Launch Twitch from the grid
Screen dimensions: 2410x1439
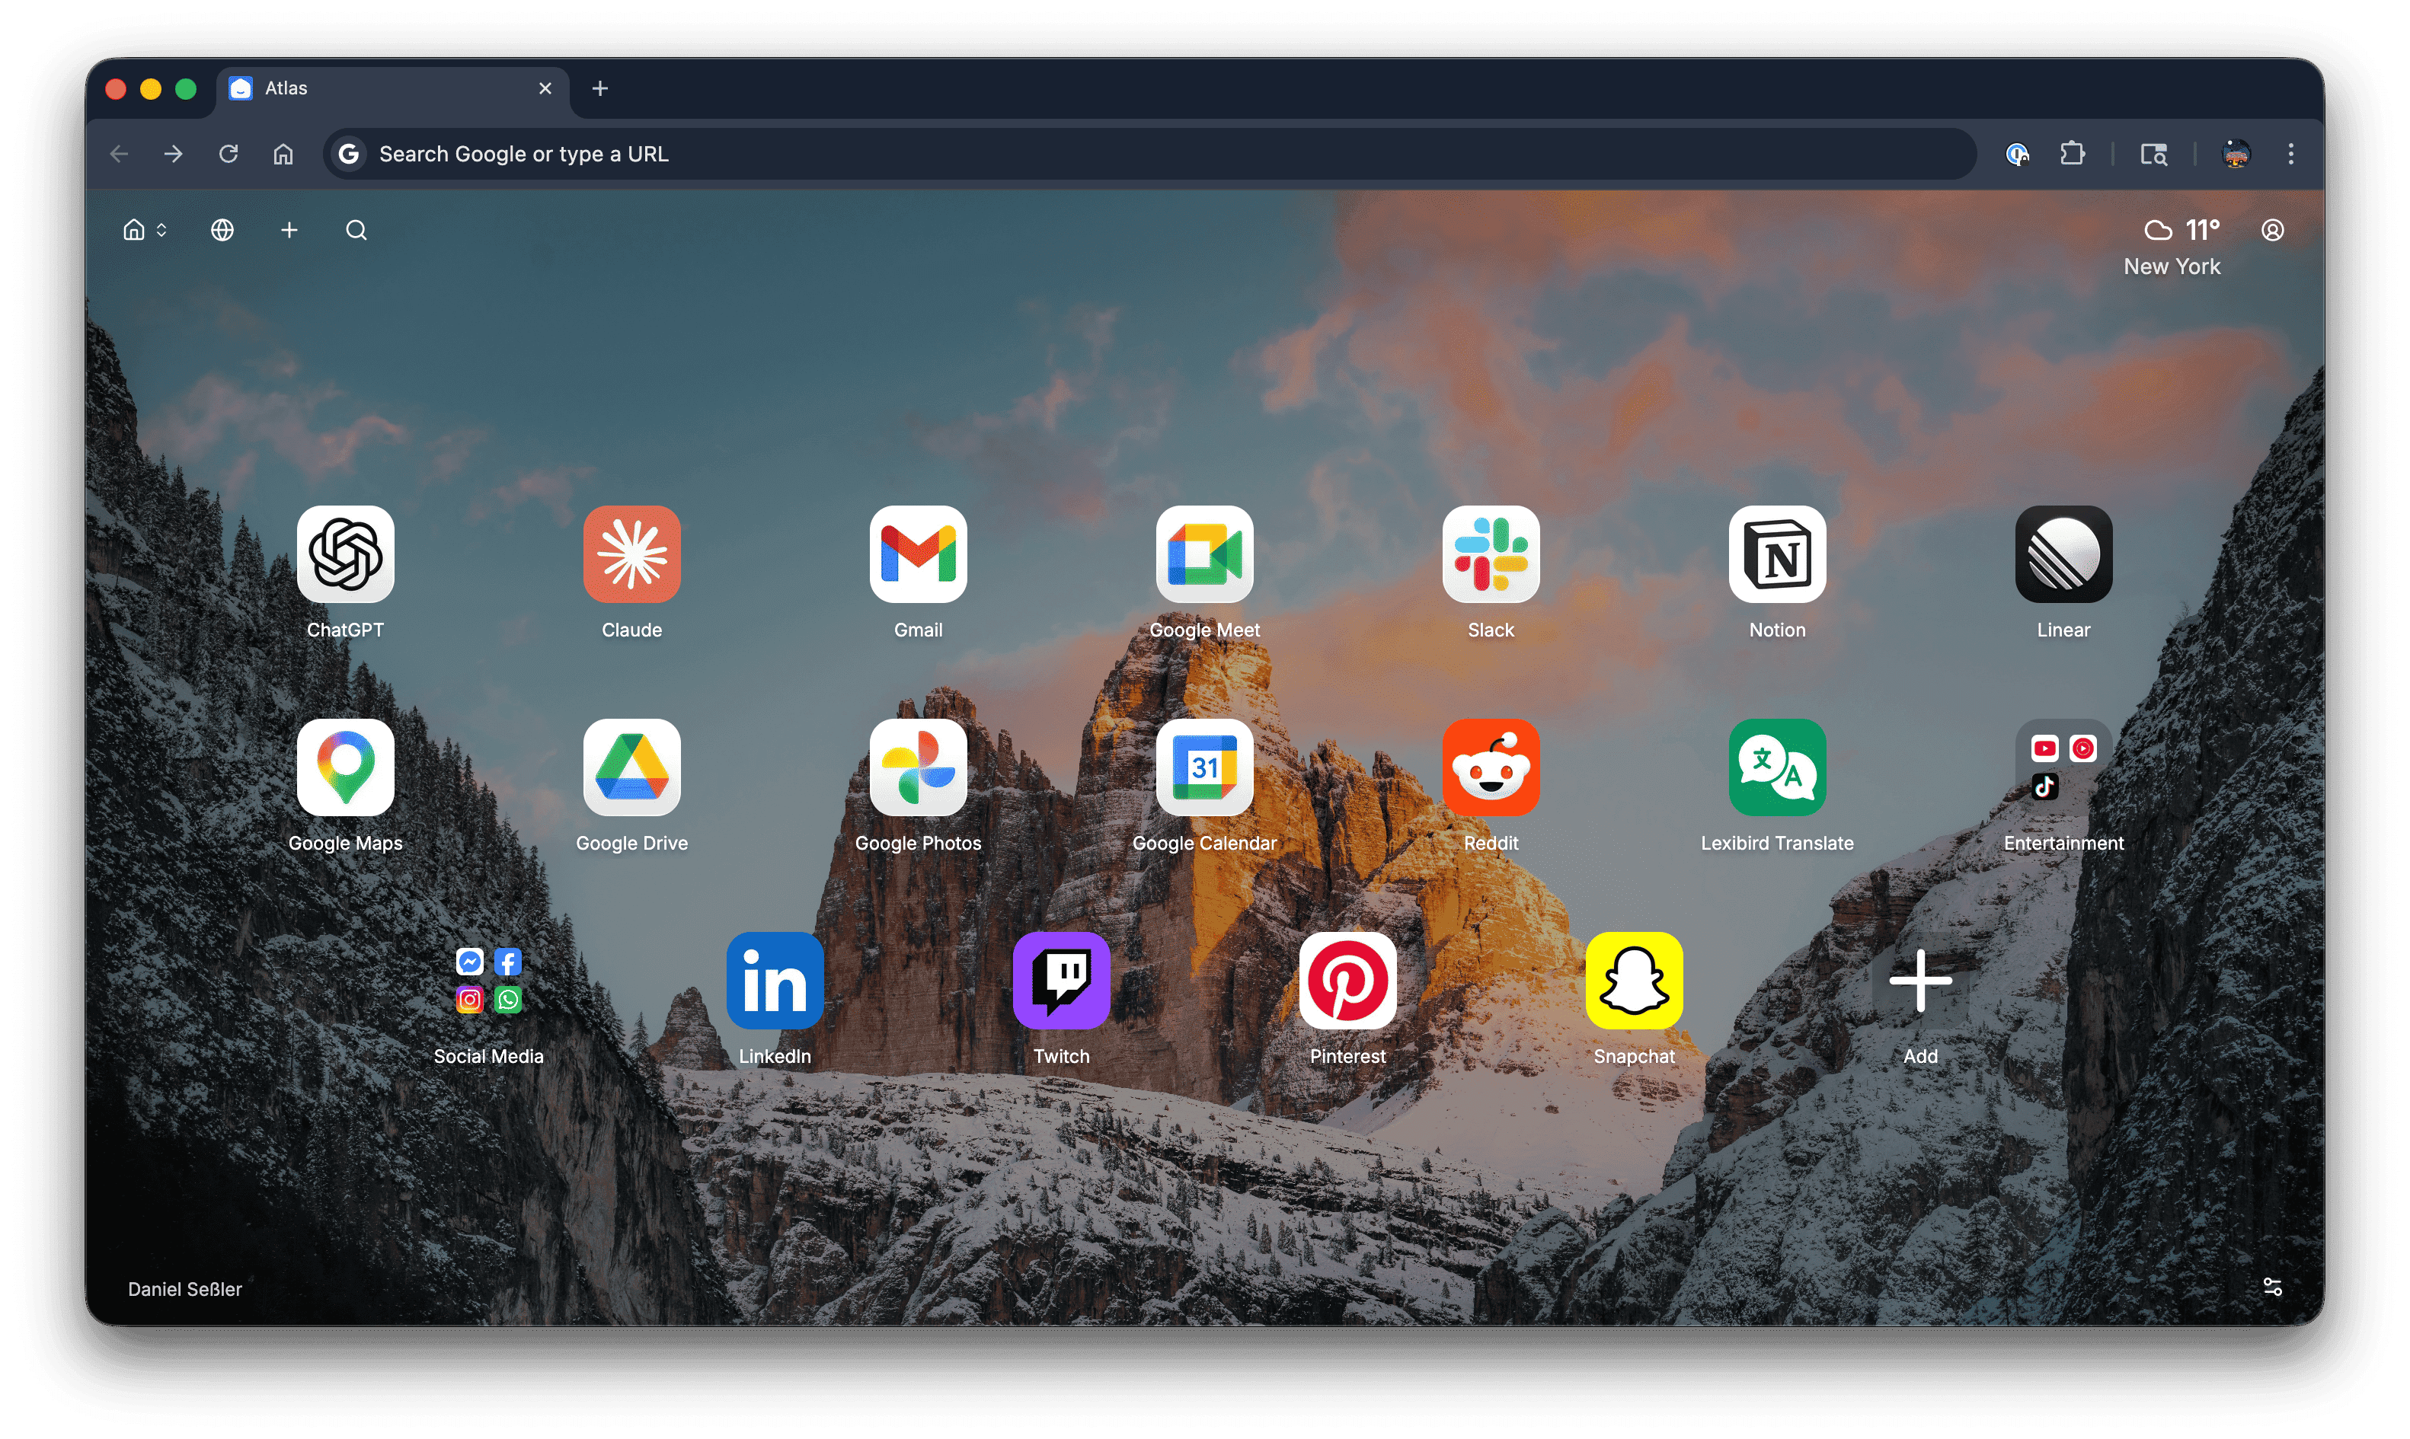[x=1061, y=981]
